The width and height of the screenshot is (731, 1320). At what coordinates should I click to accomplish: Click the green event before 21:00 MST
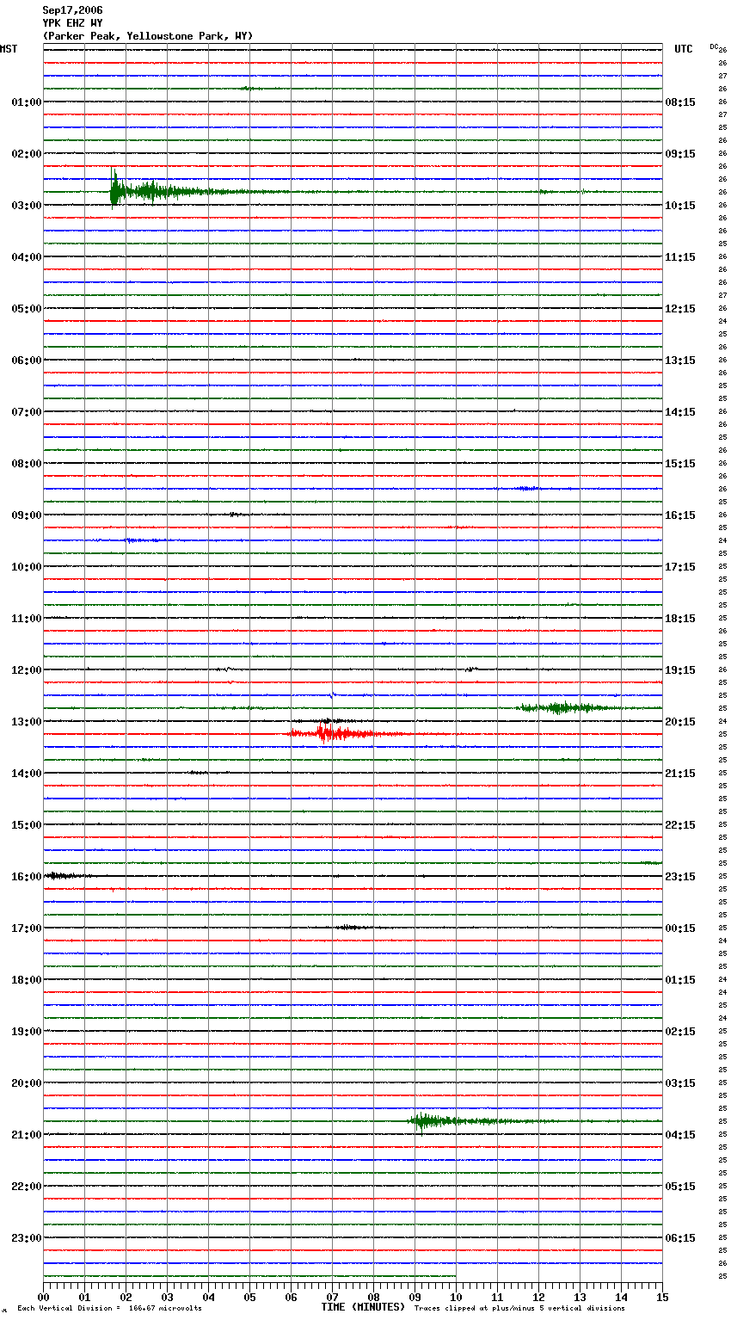click(423, 1121)
